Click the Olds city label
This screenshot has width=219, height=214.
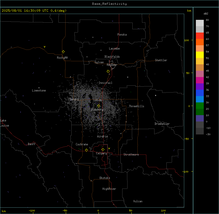pos(99,100)
